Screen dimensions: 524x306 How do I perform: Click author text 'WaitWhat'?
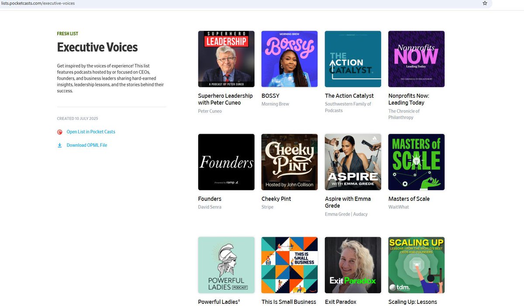[399, 207]
